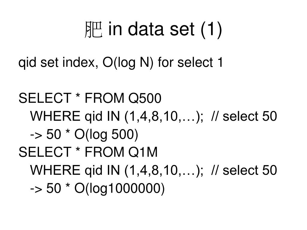Click the text "for select 1"

pyautogui.click(x=190, y=62)
